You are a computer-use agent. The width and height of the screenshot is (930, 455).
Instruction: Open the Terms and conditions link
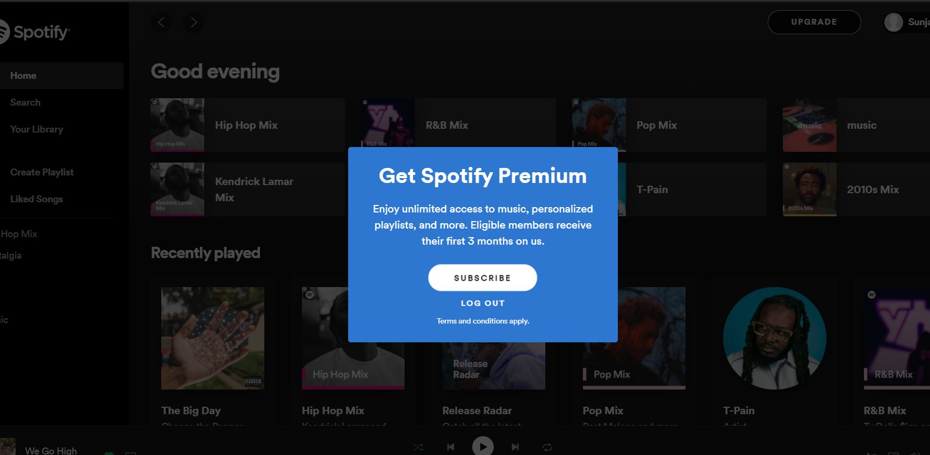pos(482,321)
